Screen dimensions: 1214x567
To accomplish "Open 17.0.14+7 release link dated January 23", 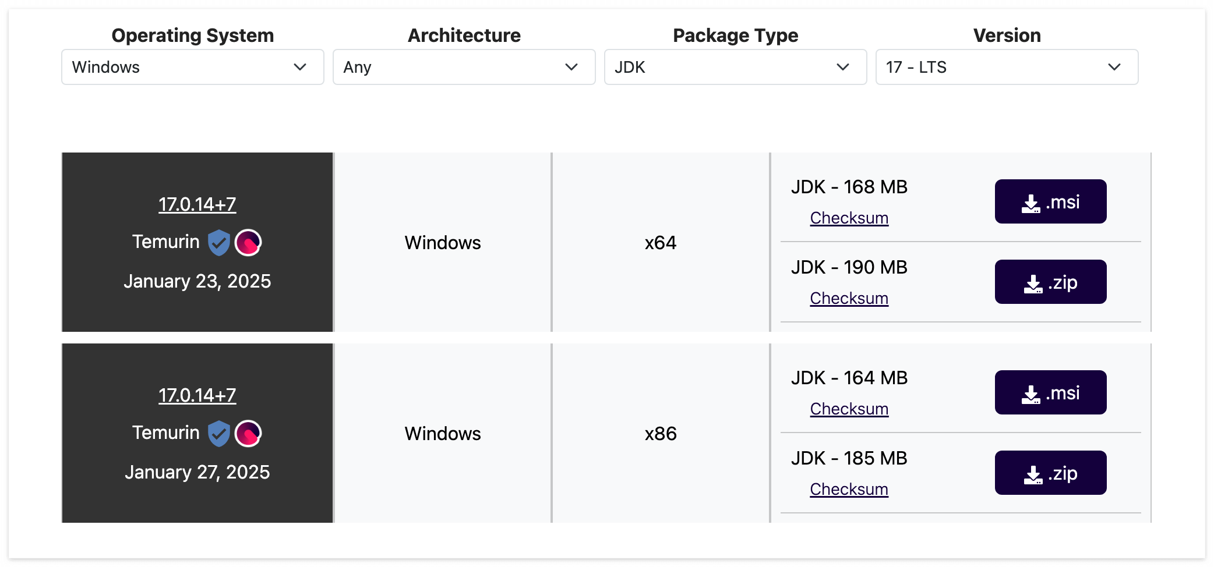I will [x=197, y=204].
